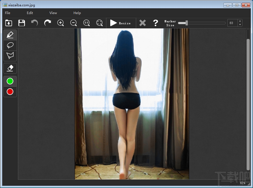Image resolution: width=253 pixels, height=188 pixels.
Task: Fit image to window zoom icon
Action: [x=99, y=23]
